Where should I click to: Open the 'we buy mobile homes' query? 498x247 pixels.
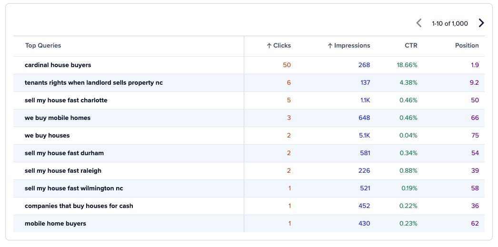(58, 118)
